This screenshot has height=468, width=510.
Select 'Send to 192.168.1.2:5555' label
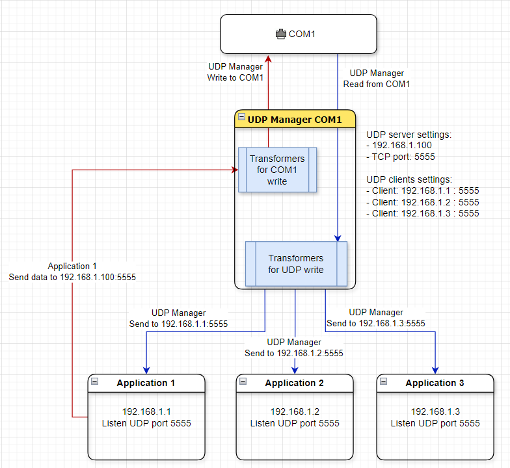[x=294, y=354]
